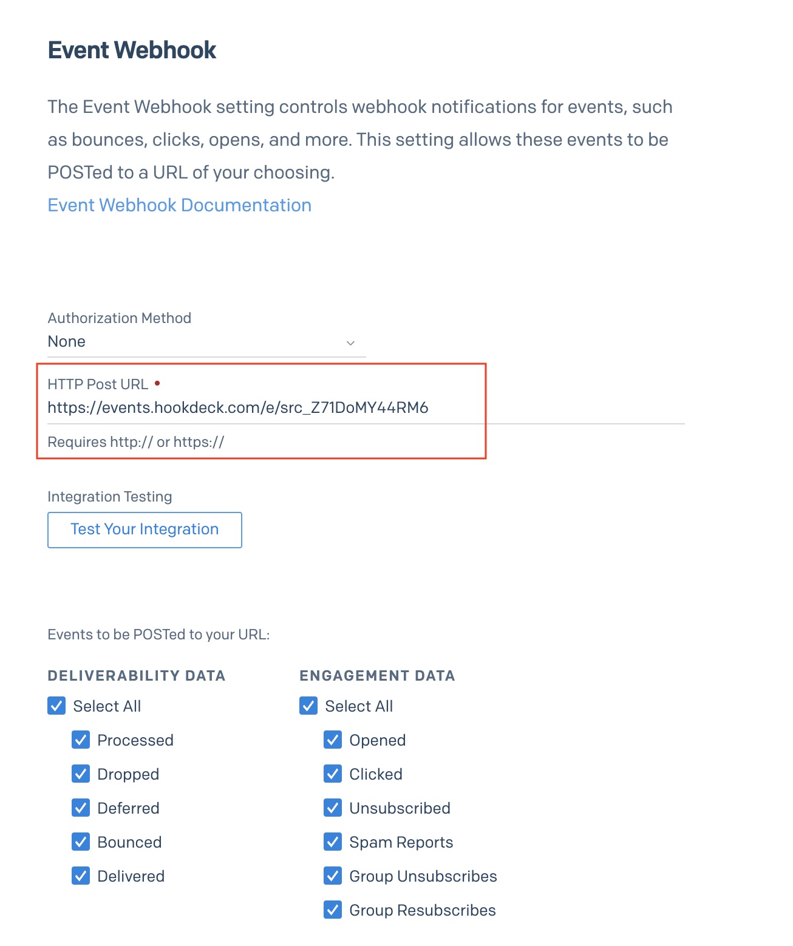
Task: Click Test Your Integration
Action: click(x=144, y=529)
